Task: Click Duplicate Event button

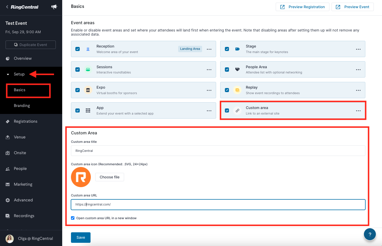Action: (x=31, y=45)
